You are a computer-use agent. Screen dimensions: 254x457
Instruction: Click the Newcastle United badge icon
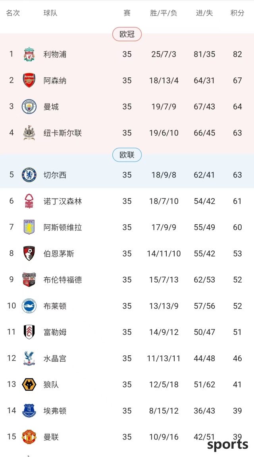pos(29,133)
